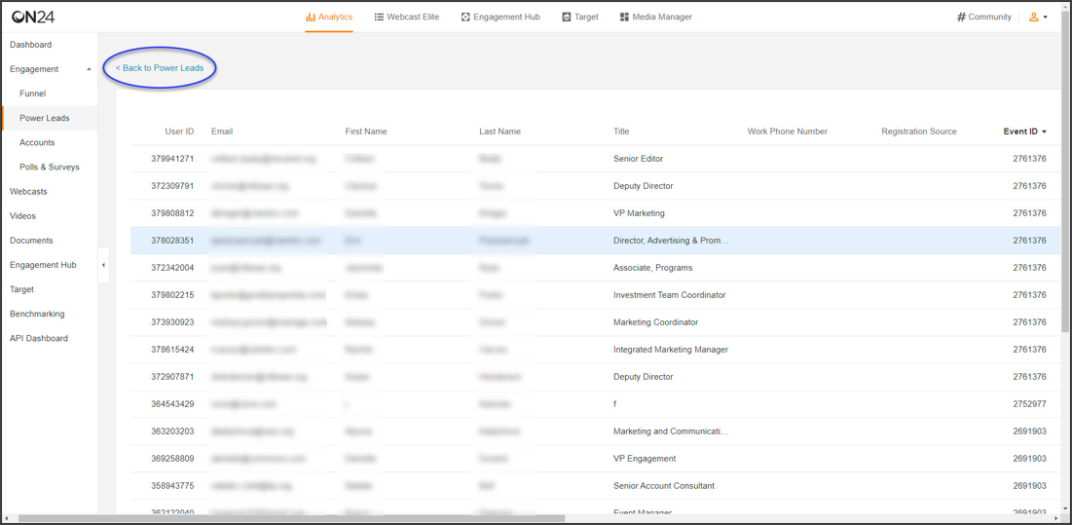
Task: Click the VP Engagement title cell
Action: [645, 459]
